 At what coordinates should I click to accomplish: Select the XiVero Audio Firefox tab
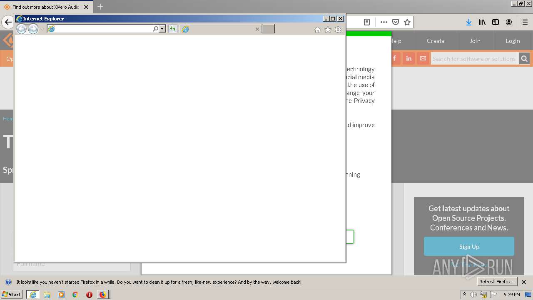[x=46, y=7]
